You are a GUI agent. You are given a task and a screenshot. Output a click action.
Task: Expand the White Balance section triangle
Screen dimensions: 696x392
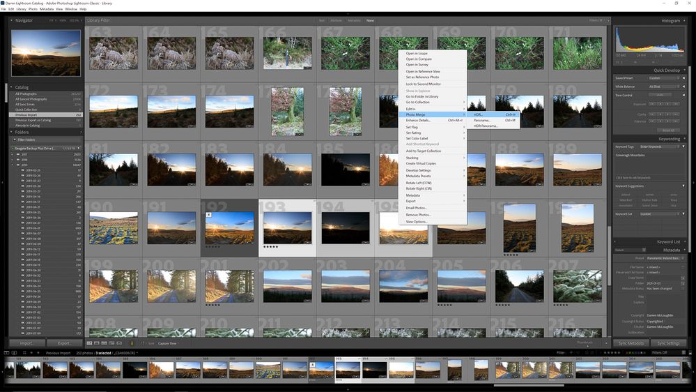point(683,86)
